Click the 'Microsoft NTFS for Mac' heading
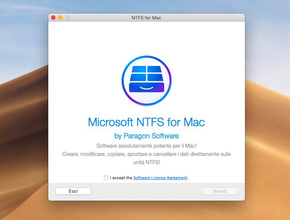 click(x=146, y=122)
